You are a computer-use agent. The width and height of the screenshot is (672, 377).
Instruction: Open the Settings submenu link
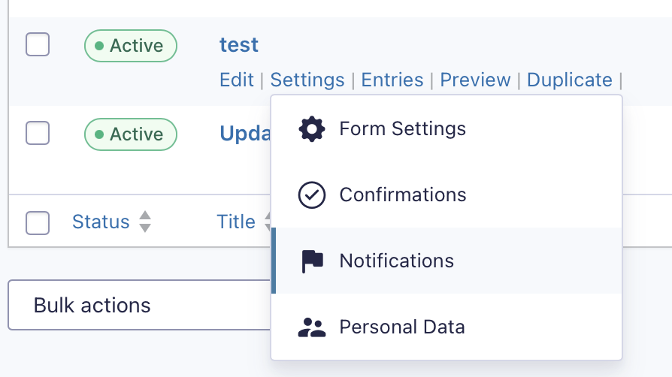[307, 80]
